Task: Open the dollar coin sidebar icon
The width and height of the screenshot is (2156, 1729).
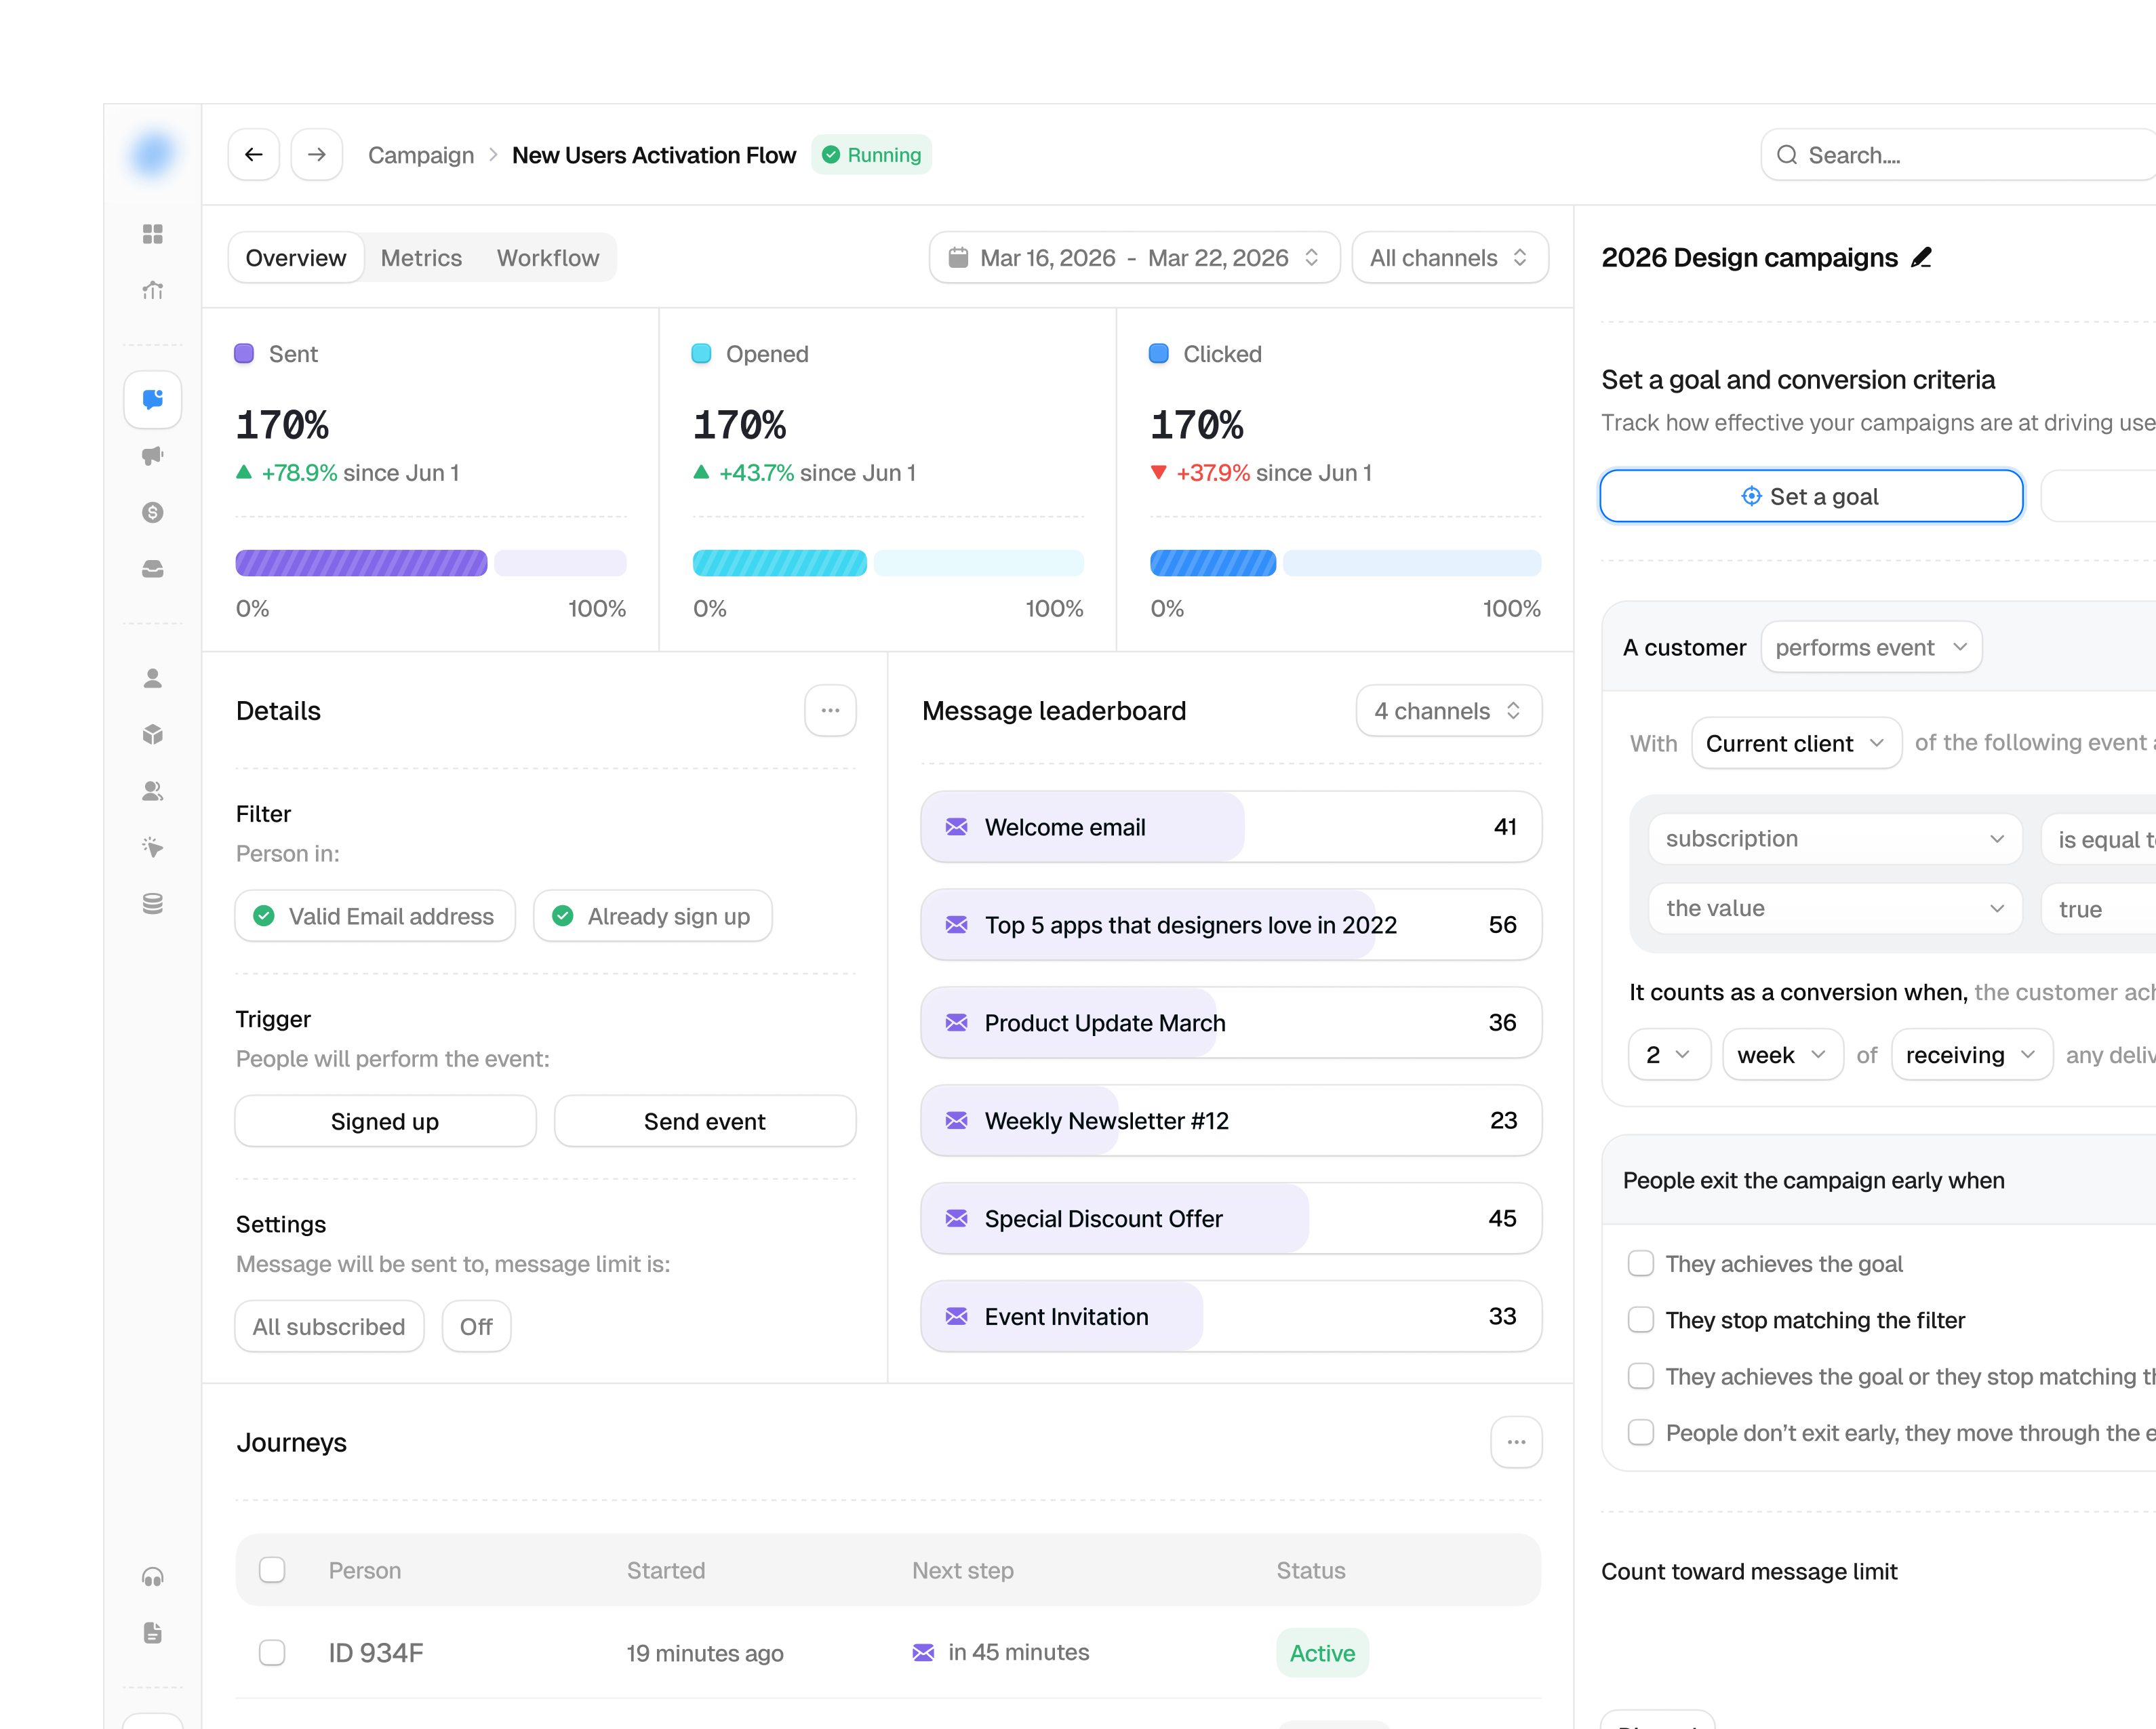Action: pos(152,512)
